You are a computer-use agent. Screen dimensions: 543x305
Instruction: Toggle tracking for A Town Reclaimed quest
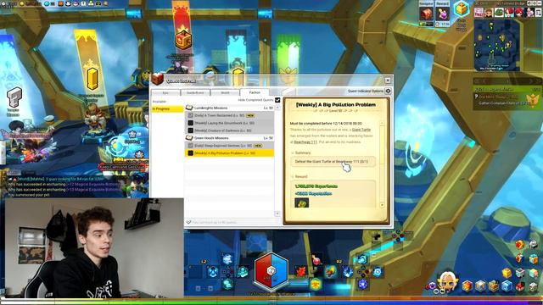(190, 115)
